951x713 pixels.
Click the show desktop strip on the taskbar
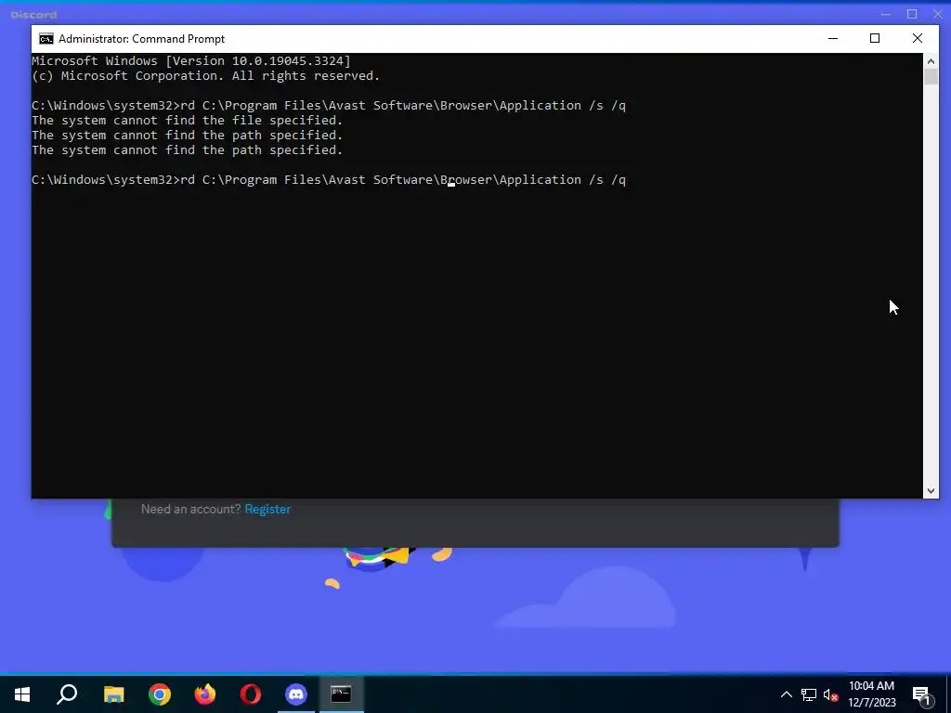click(x=948, y=694)
